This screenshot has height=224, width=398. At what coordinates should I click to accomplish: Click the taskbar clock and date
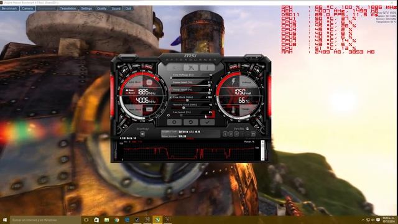tap(389, 220)
